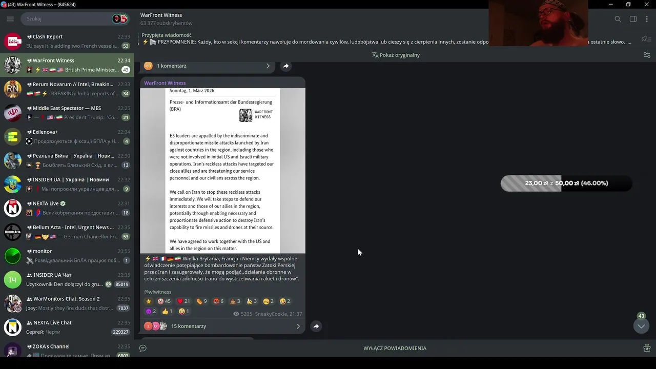This screenshot has width=656, height=369.
Task: Open stories avatars beside search field
Action: [x=119, y=19]
